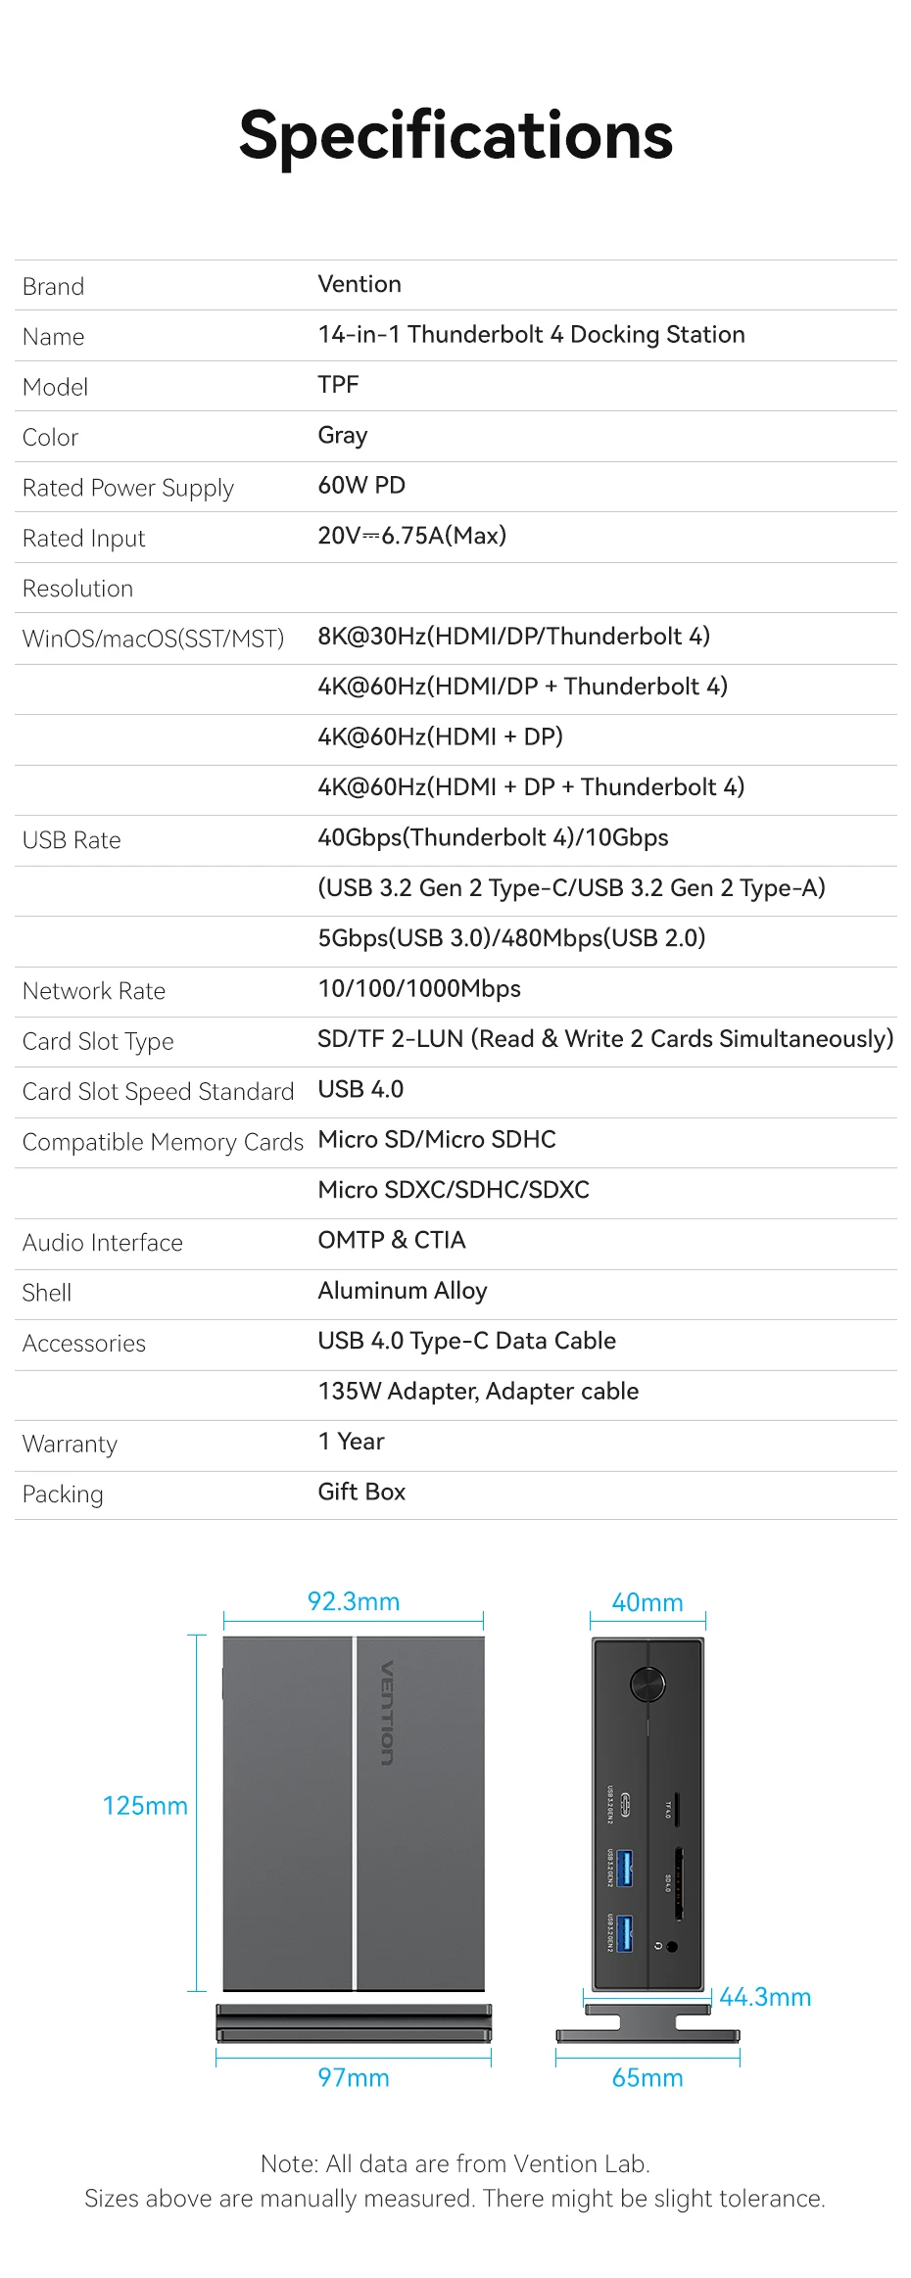This screenshot has height=2278, width=911.
Task: Click the round power button on dock
Action: [x=647, y=1684]
